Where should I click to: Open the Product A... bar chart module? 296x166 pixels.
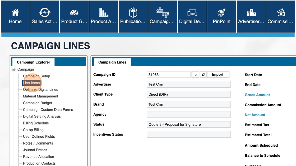(x=104, y=17)
